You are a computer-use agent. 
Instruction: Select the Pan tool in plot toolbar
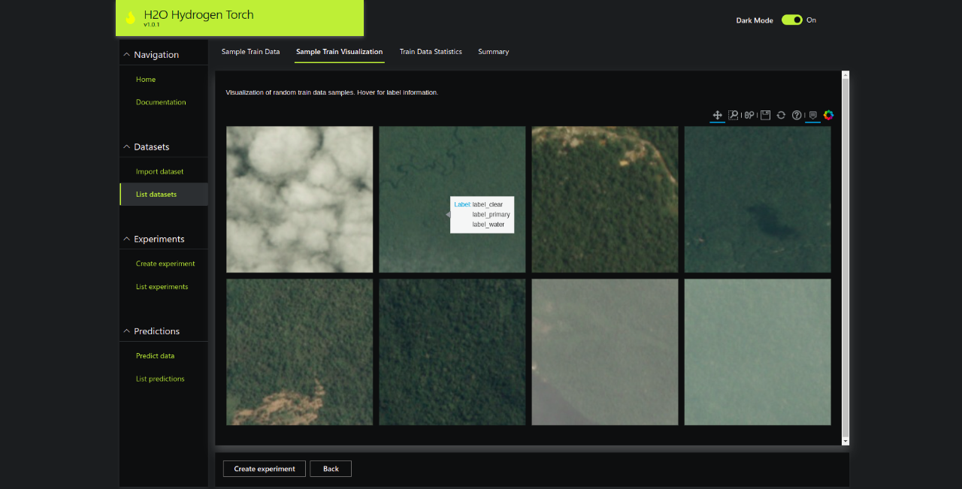pos(717,115)
